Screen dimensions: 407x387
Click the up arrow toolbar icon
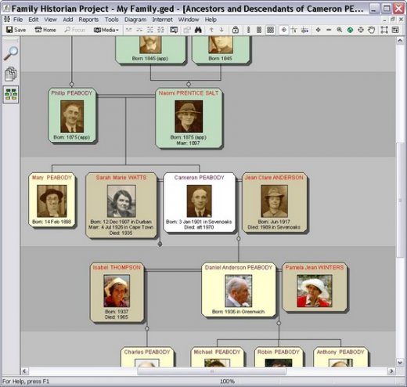point(211,30)
